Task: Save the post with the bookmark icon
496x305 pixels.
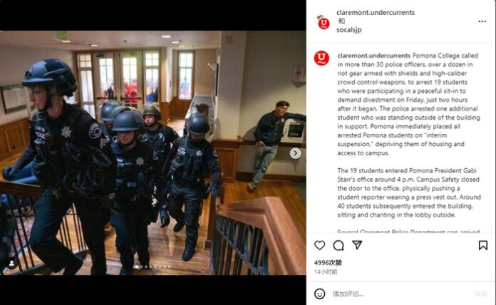Action: point(482,245)
